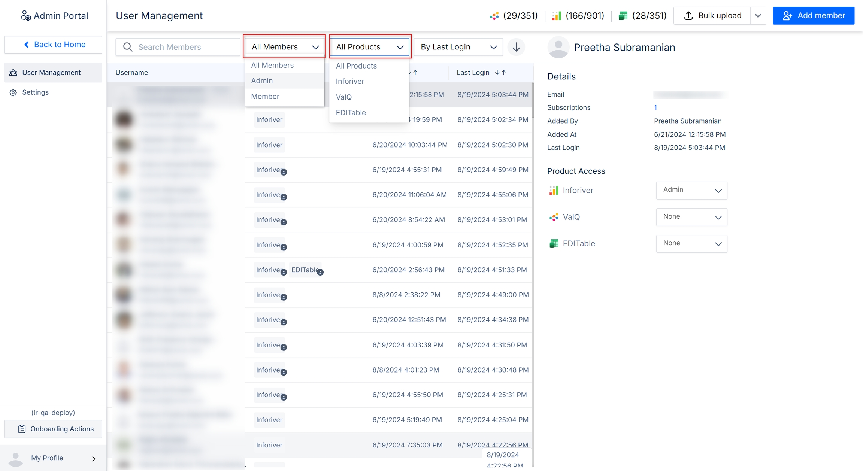Open the Bulk upload dropdown arrow

[x=758, y=16]
